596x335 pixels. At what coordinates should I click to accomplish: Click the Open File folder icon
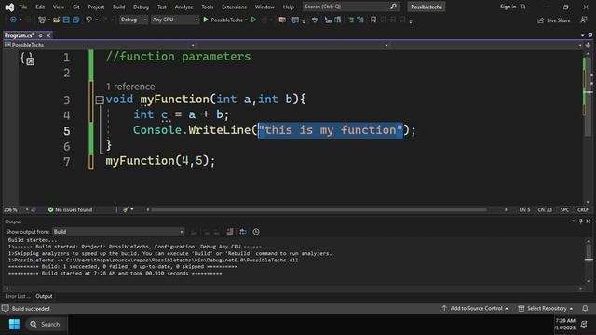point(56,20)
